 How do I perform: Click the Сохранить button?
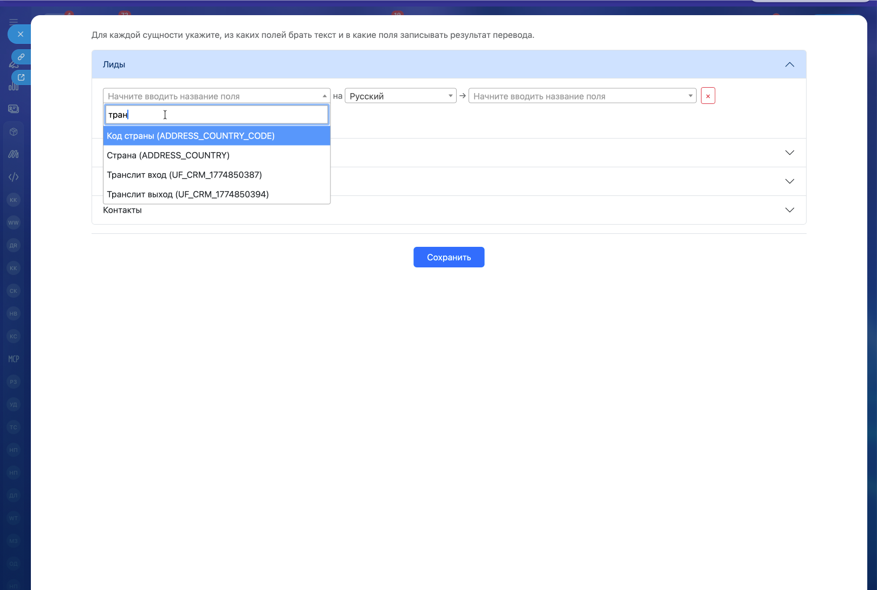click(x=449, y=257)
